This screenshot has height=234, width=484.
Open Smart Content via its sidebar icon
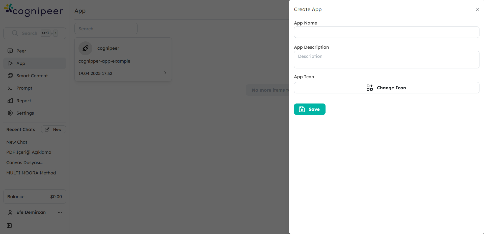coord(10,75)
